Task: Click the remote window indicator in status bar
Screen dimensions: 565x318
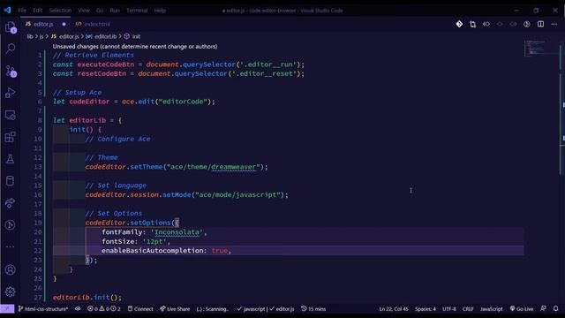Action: 7,308
